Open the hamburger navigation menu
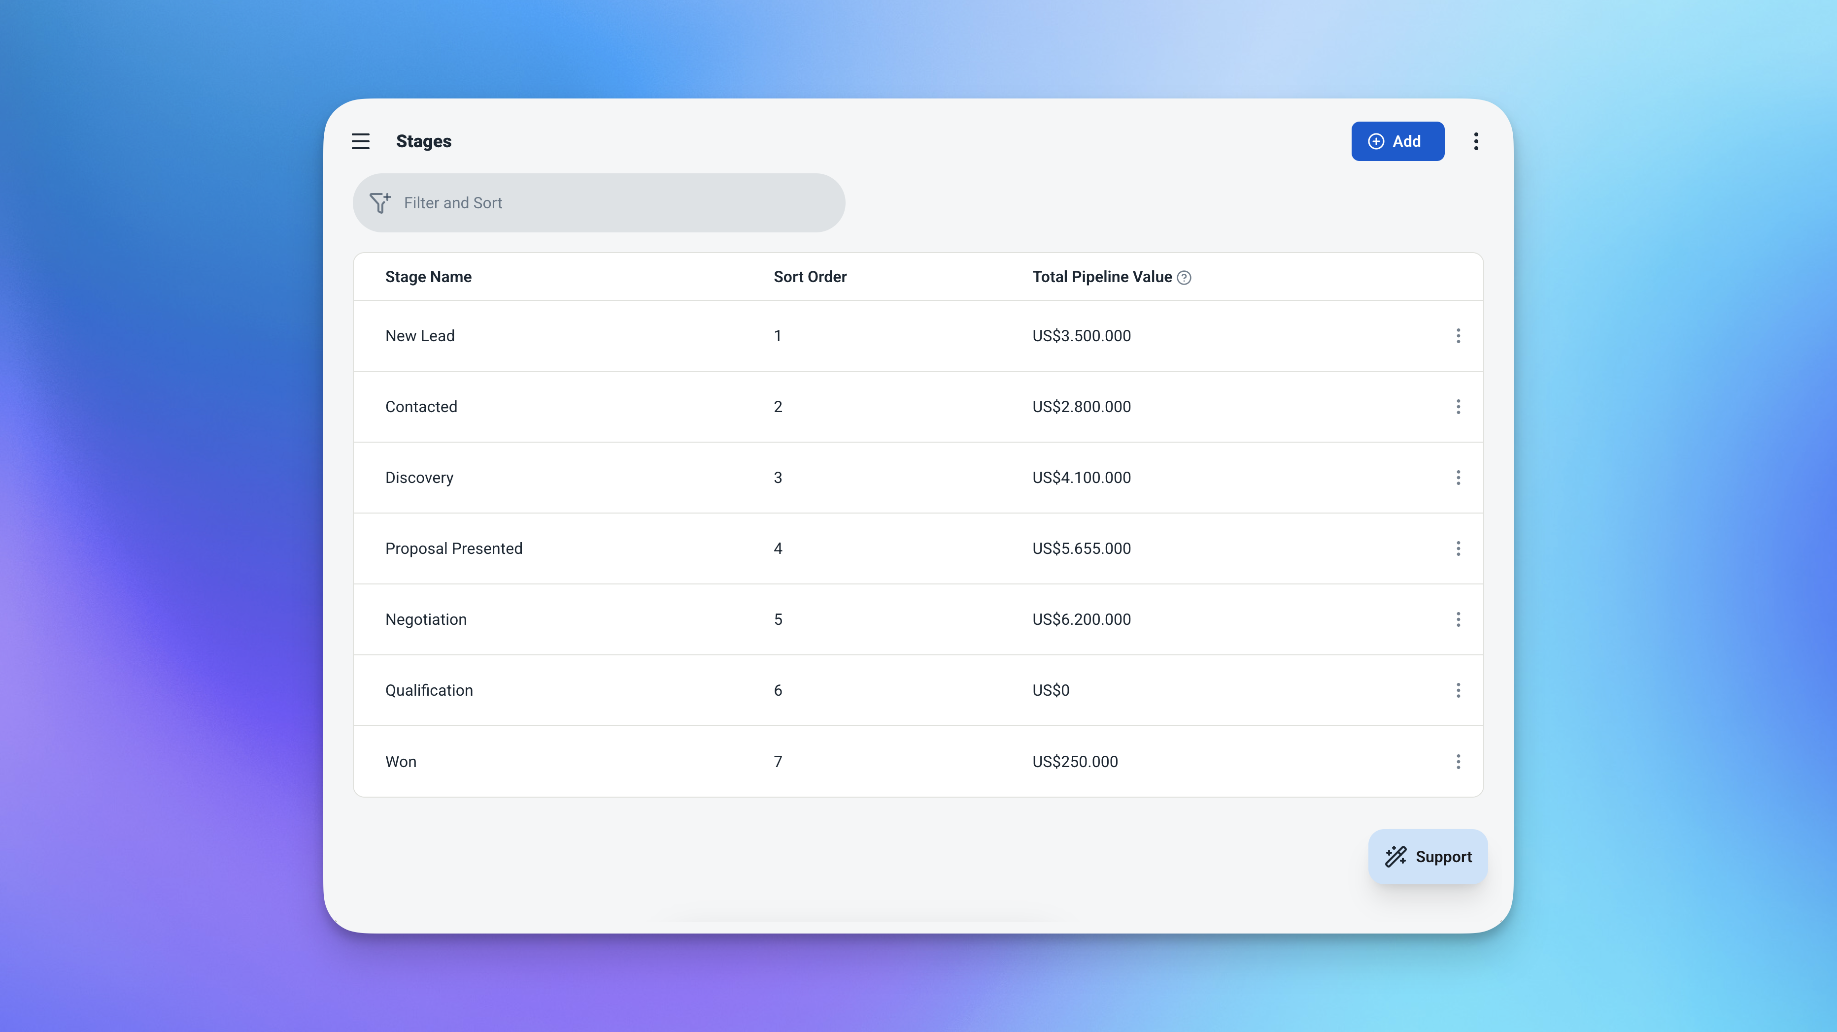1837x1032 pixels. [x=360, y=141]
